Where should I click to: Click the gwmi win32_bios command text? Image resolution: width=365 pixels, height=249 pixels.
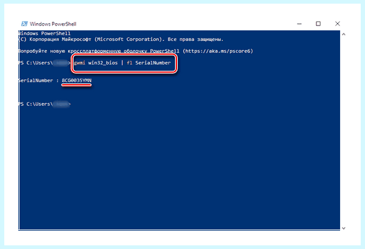tap(96, 63)
